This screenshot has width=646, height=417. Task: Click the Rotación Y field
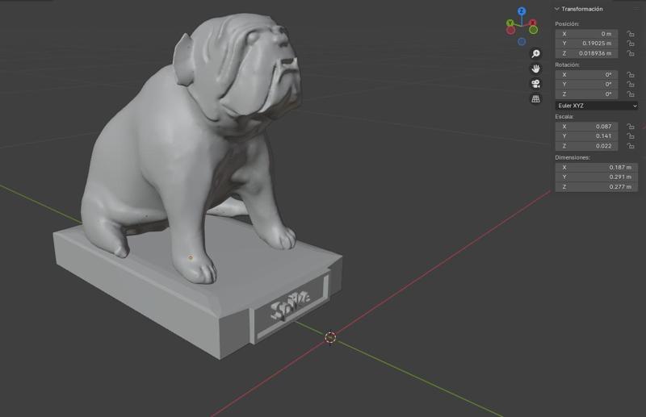pyautogui.click(x=586, y=84)
